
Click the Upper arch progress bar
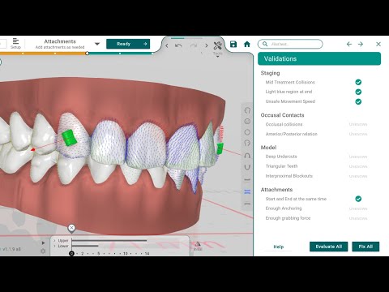pos(109,240)
